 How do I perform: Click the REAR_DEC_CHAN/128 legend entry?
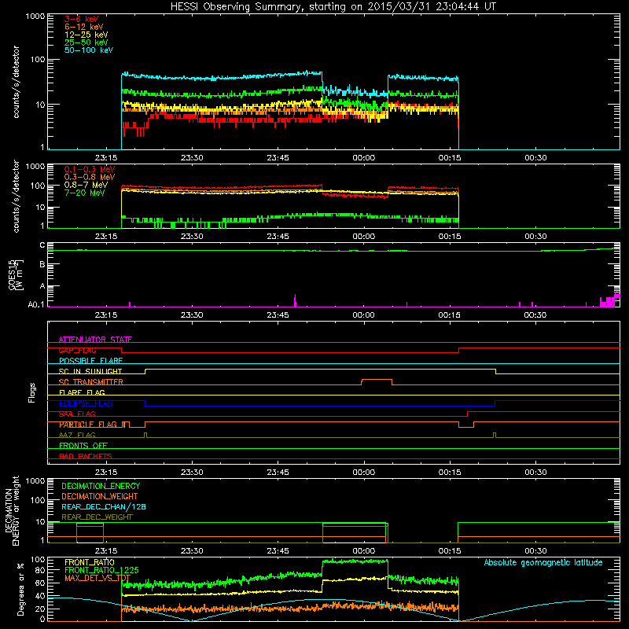click(x=104, y=507)
